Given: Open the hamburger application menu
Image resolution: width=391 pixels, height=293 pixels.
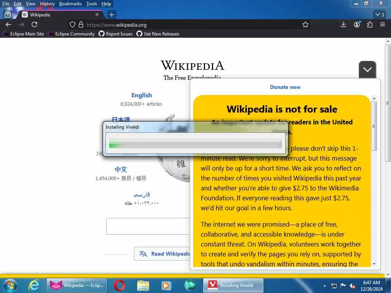Looking at the screenshot, I should tap(383, 24).
